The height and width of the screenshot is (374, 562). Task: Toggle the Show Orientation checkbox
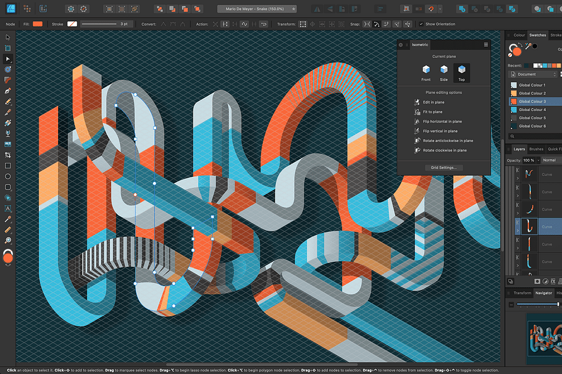pos(421,24)
